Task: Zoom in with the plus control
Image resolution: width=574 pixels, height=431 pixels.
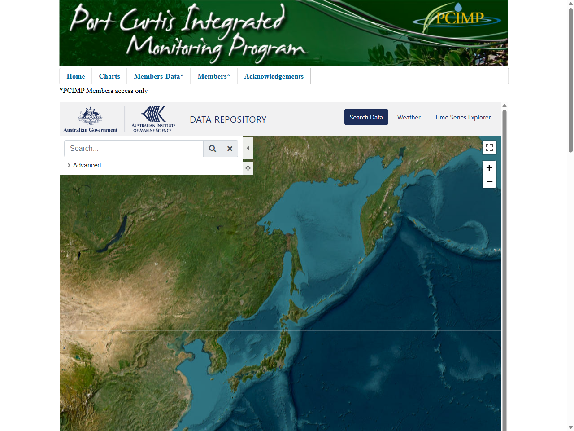Action: 489,167
